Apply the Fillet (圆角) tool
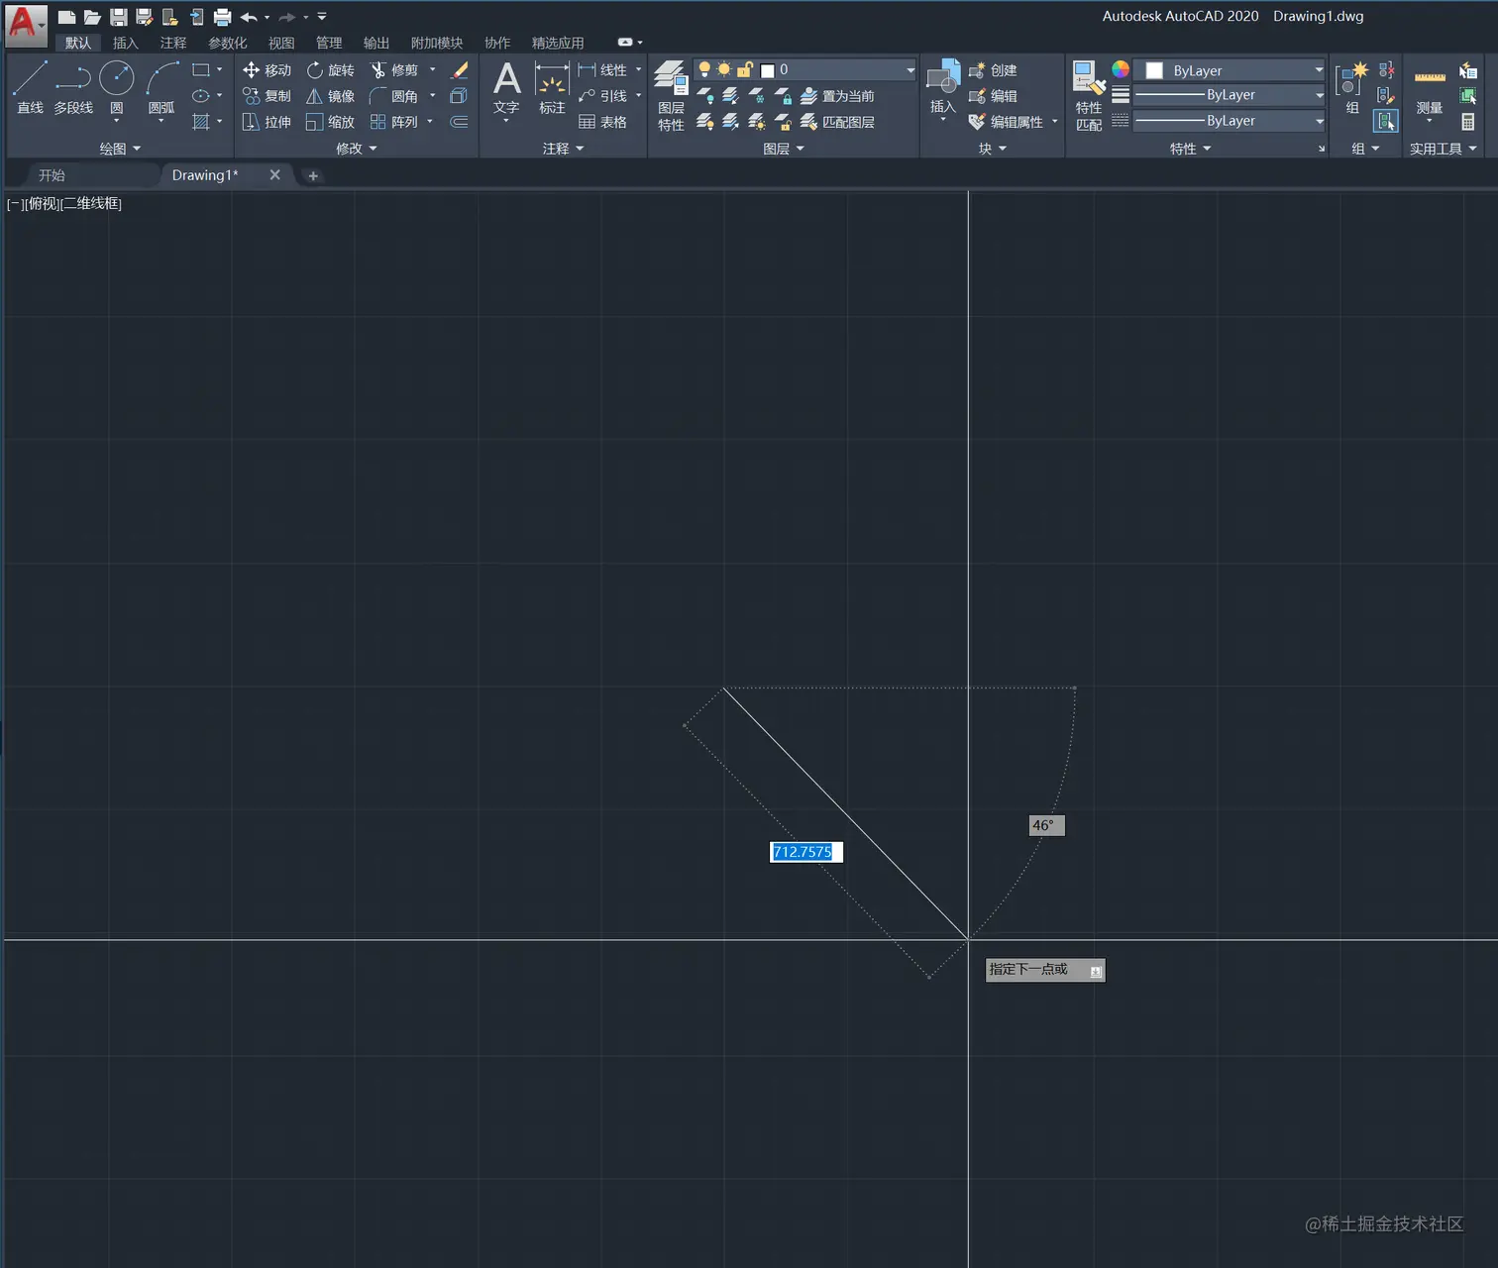This screenshot has height=1268, width=1498. tap(394, 96)
